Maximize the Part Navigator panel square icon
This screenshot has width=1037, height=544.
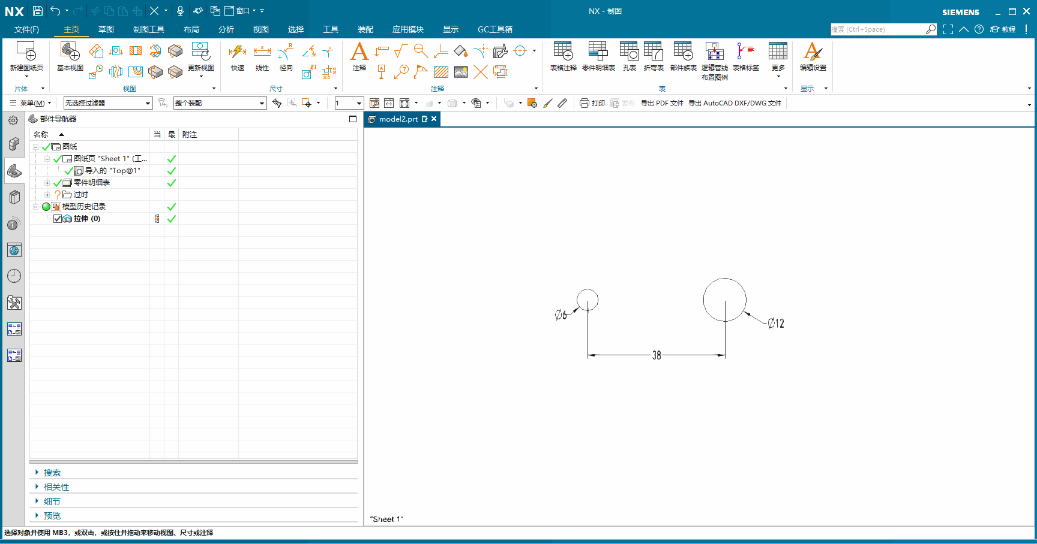353,119
